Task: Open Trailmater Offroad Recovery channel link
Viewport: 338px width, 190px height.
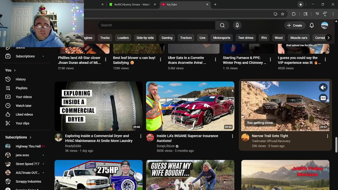Action: pos(271,141)
